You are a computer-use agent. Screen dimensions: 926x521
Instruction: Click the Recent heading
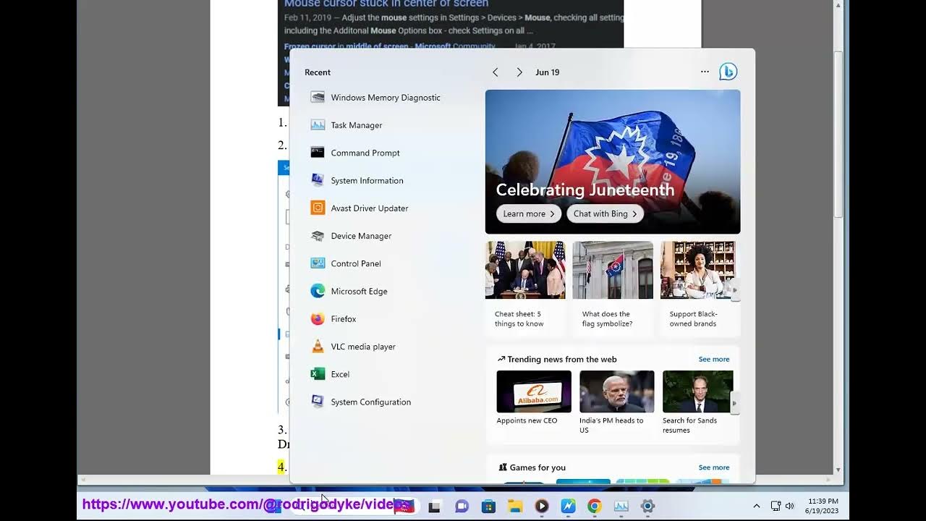(318, 72)
